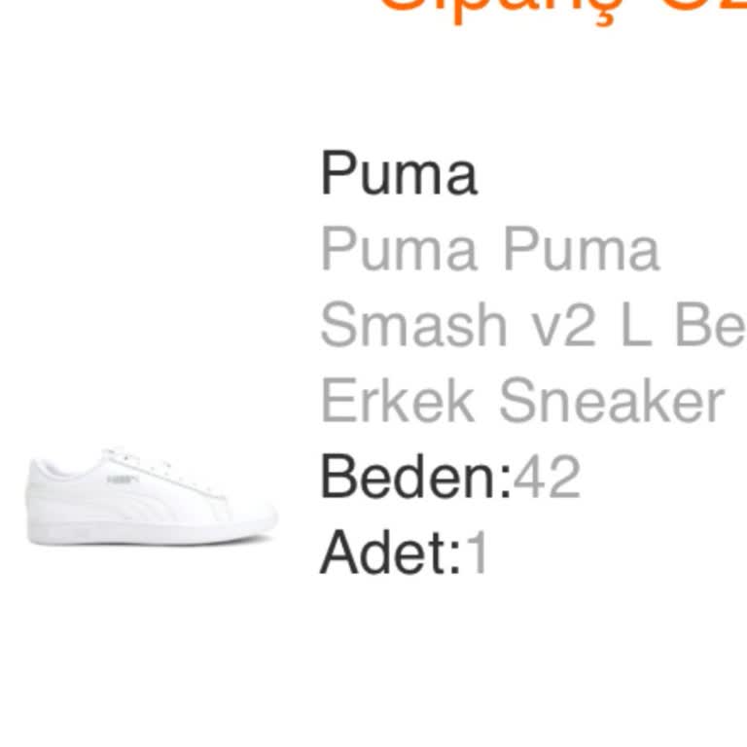747x747 pixels.
Task: Click the word Smash in the product name
Action: [x=413, y=325]
